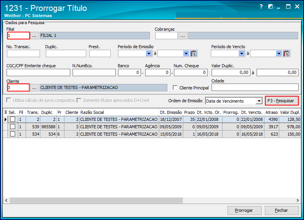Screen dimensions: 304x220
Task: Focus the Filial code field
Action: [18, 36]
